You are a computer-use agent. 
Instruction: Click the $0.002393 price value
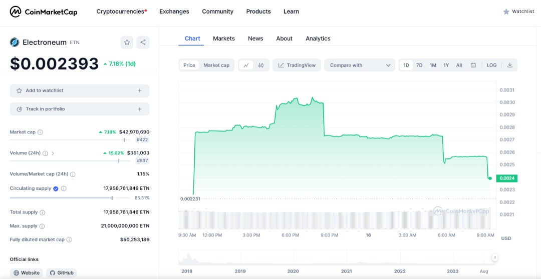(54, 63)
